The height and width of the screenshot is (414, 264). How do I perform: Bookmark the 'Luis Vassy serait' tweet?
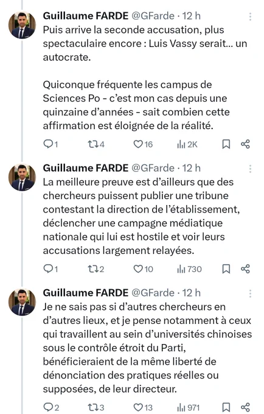pyautogui.click(x=226, y=144)
